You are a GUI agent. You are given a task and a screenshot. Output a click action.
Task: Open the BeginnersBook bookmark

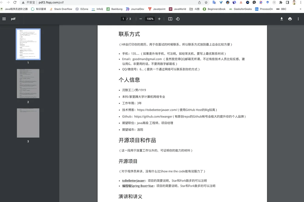pos(214,9)
